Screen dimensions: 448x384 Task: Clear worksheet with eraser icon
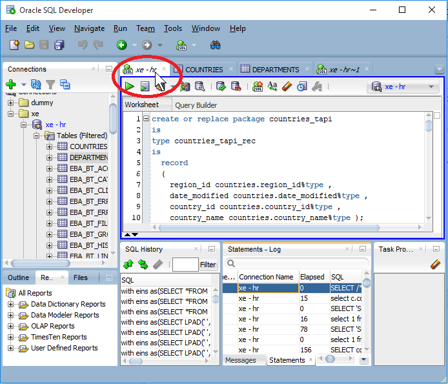coord(287,86)
